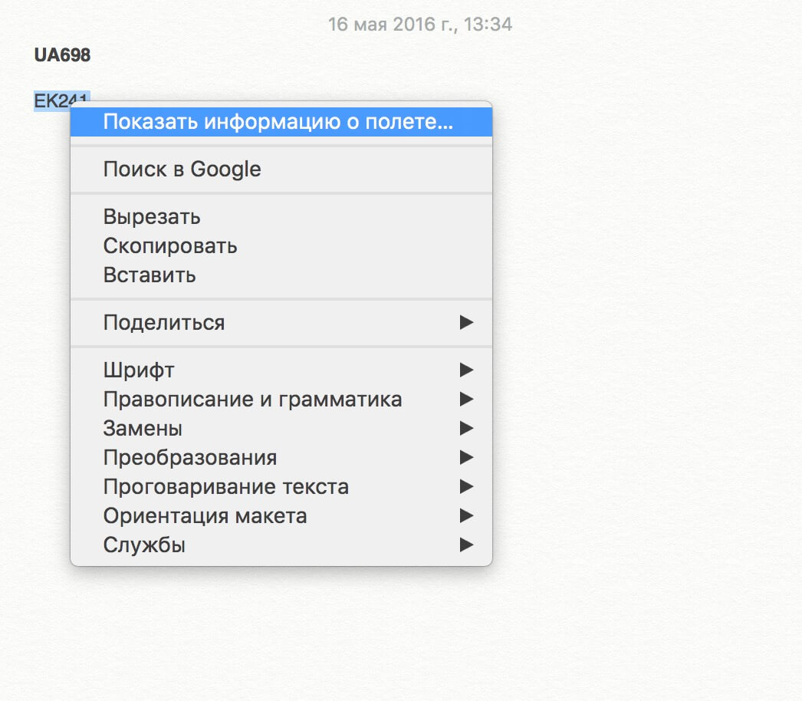Choose 'Вставить' to paste
This screenshot has height=701, width=802.
coord(150,275)
